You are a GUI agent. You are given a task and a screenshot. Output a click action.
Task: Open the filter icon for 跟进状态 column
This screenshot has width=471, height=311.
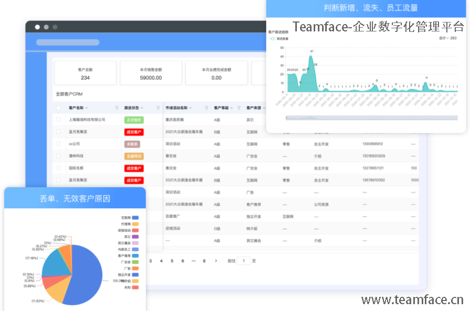tap(158, 108)
